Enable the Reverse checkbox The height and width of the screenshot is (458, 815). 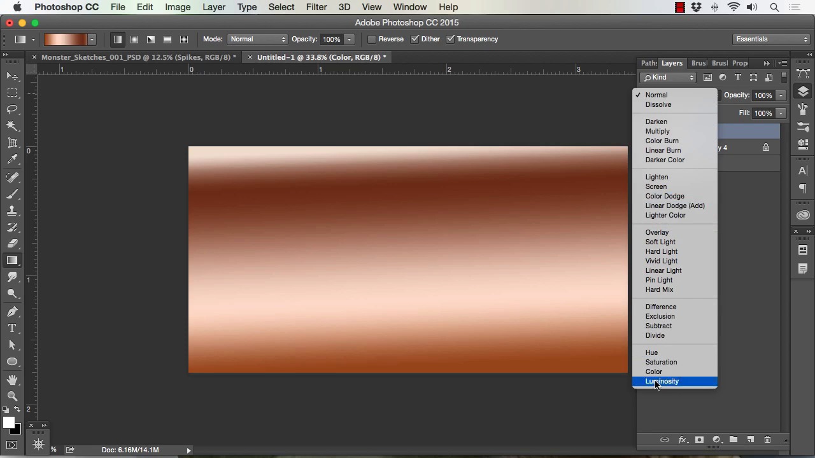click(372, 39)
